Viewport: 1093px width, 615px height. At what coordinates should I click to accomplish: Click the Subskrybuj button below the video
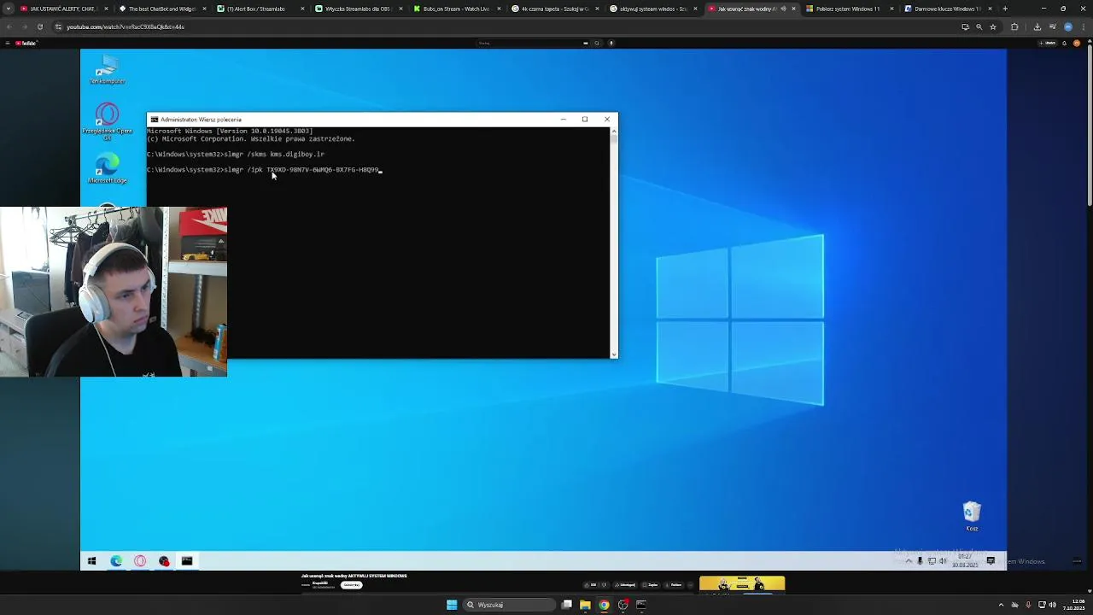352,585
